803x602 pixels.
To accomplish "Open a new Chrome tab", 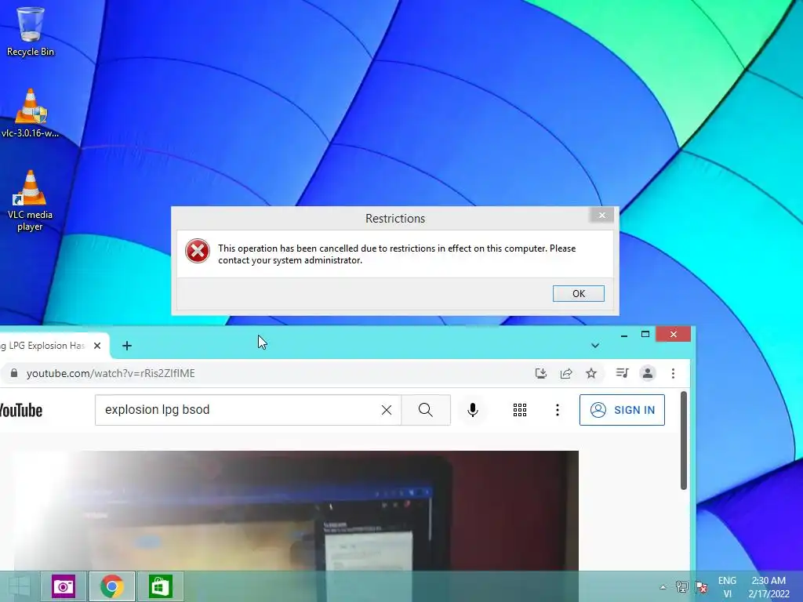I will point(127,346).
